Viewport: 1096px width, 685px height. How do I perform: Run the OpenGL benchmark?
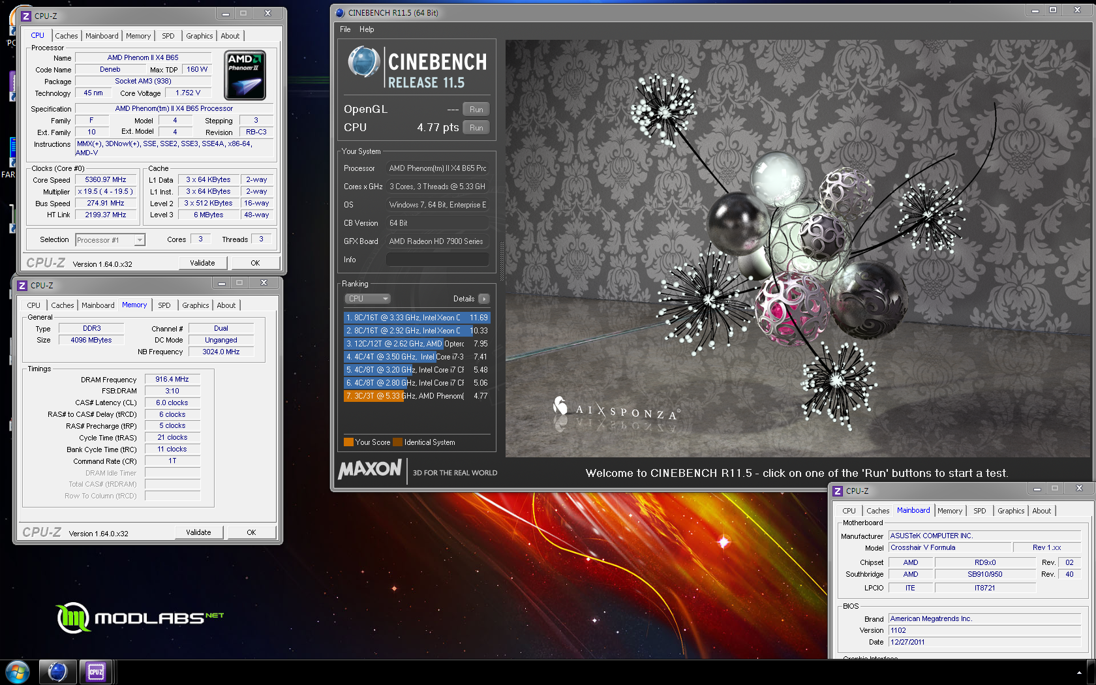(476, 110)
